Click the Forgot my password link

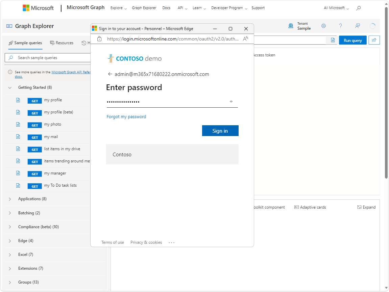pyautogui.click(x=126, y=117)
